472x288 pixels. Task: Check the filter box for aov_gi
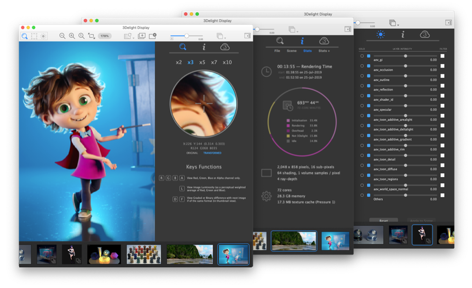tap(443, 56)
